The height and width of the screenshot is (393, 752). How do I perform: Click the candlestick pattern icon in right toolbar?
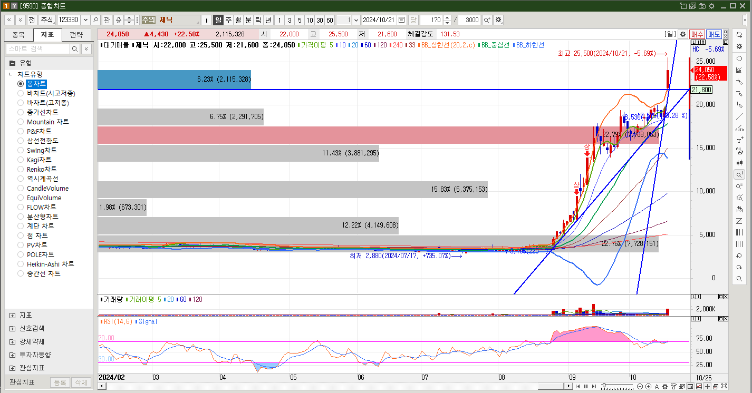(x=739, y=163)
